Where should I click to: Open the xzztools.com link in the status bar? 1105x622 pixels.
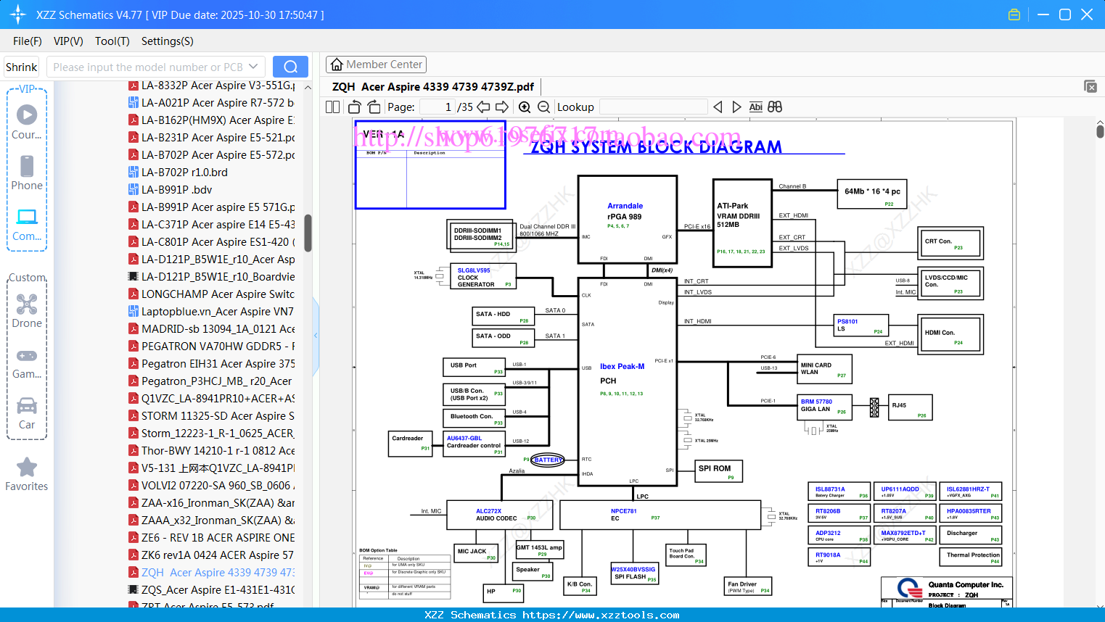(x=601, y=615)
